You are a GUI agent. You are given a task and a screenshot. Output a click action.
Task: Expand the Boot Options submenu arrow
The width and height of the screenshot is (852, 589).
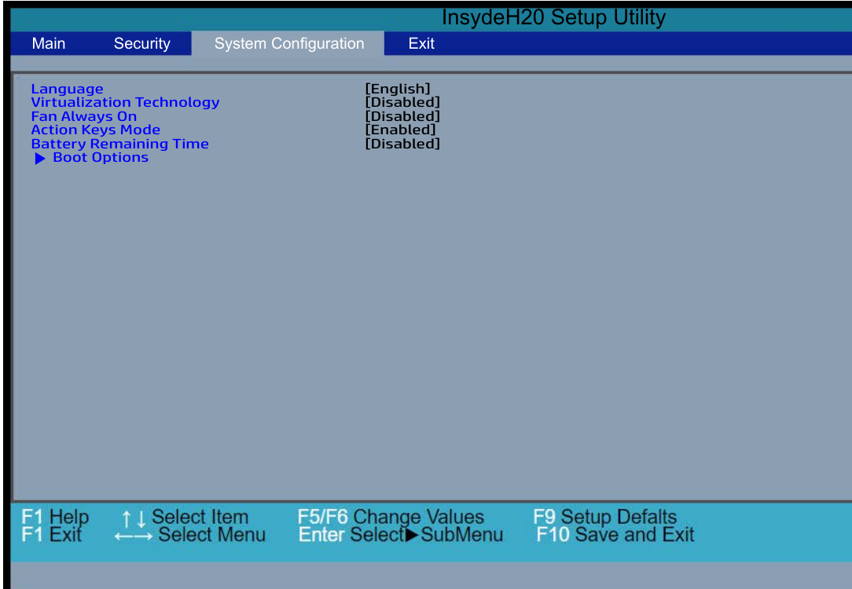pyautogui.click(x=40, y=158)
